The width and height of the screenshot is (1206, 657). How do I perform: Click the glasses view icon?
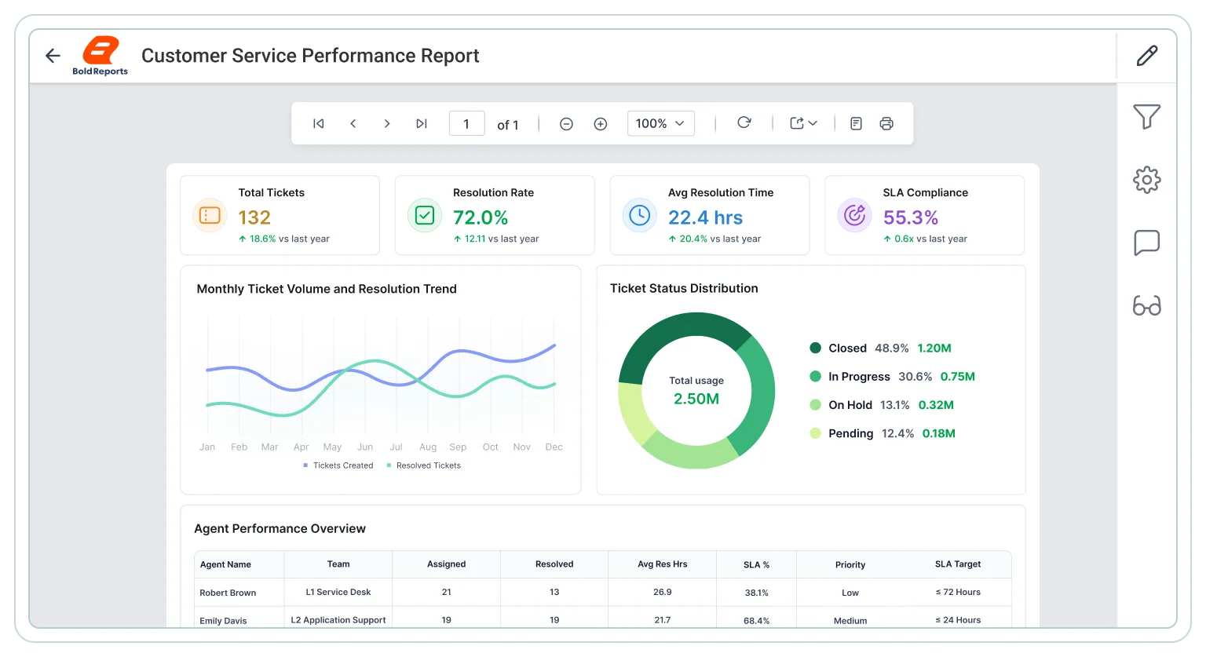tap(1147, 305)
